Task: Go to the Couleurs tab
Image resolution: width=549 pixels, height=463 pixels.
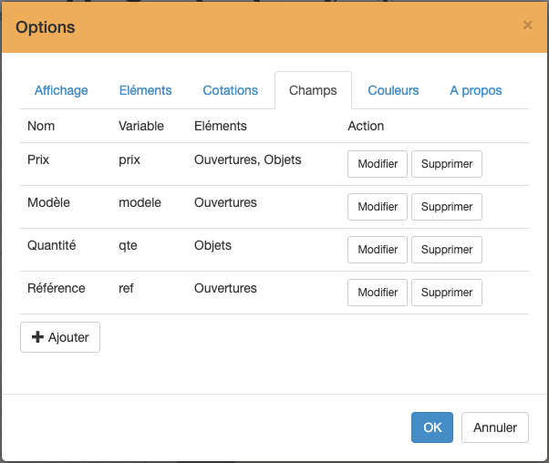Action: pyautogui.click(x=393, y=90)
